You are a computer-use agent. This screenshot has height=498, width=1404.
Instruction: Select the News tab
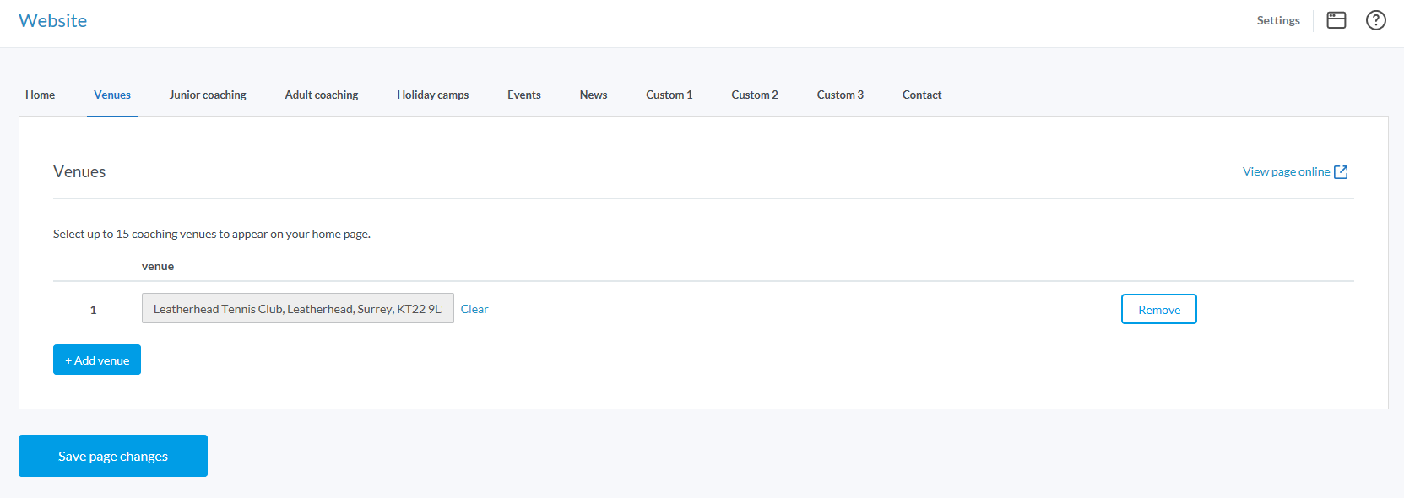593,95
